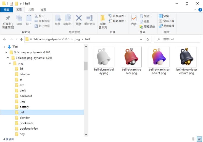Viewport: 203px width, 142px height.
Task: Select the 3d-coin folder in the tree
Action: [25, 74]
